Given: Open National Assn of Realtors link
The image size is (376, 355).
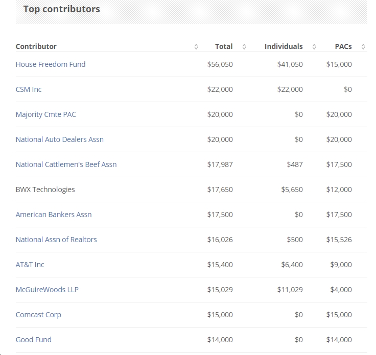Looking at the screenshot, I should coord(56,240).
